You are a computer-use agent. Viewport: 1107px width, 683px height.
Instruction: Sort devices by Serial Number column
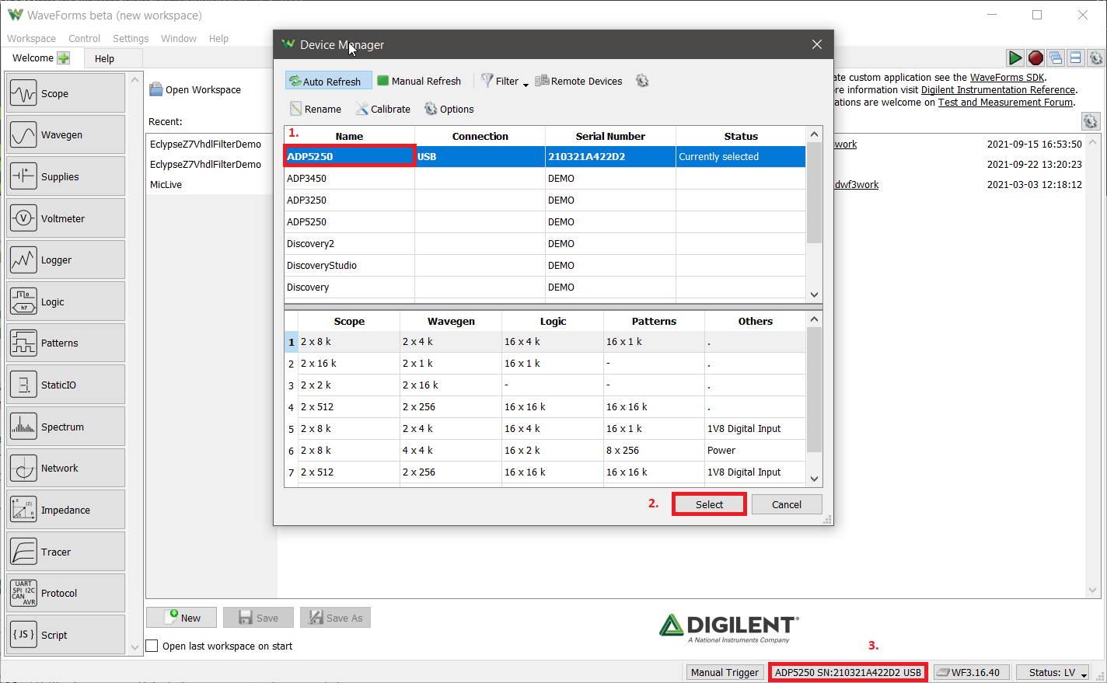click(x=610, y=136)
